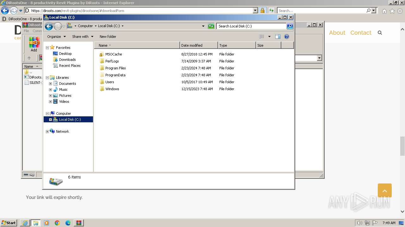
Task: Click the system clock showing 7:49 AM
Action: (x=389, y=223)
